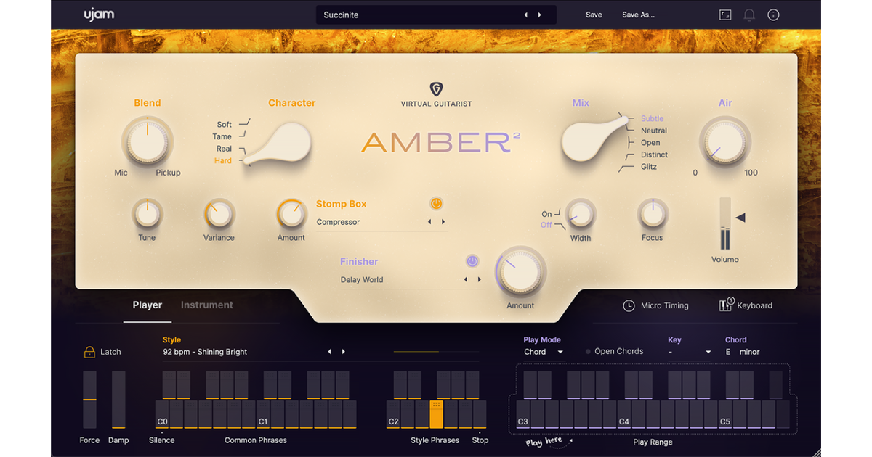Click the Variance knob

[x=219, y=214]
